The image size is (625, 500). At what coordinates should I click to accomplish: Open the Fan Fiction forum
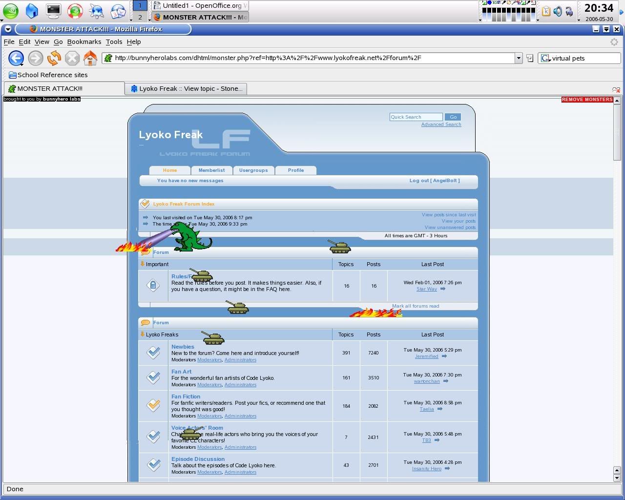(x=186, y=396)
